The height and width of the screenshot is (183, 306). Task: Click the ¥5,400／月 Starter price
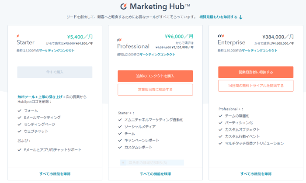pyautogui.click(x=80, y=37)
